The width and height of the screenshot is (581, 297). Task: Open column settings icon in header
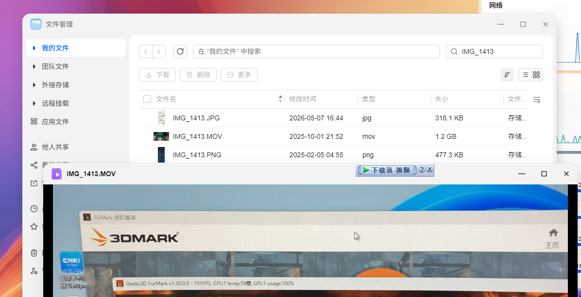tap(536, 99)
